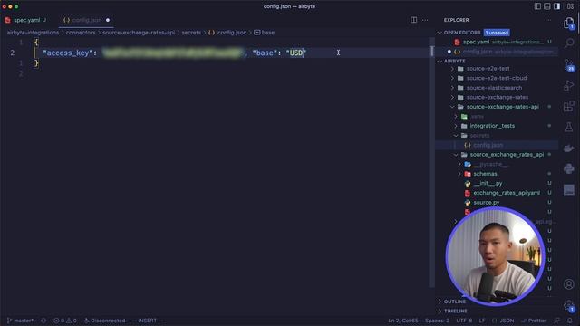This screenshot has width=580, height=326.
Task: Click Ln 2, Col 65 cursor position
Action: coord(402,321)
